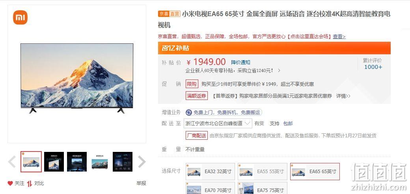
Task: Click the 限购 promotion tag
Action: (x=192, y=84)
